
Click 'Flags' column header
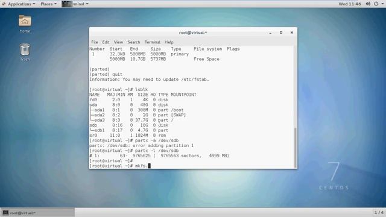233,49
